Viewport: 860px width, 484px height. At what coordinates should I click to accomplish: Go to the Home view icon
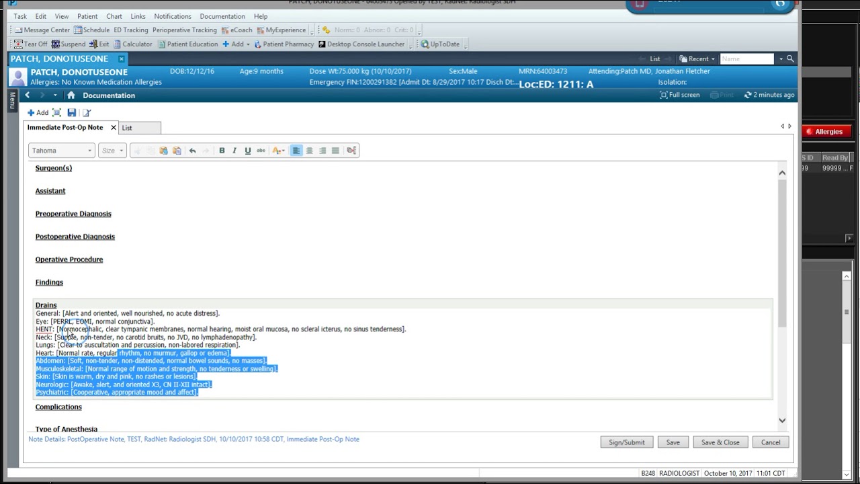[71, 95]
